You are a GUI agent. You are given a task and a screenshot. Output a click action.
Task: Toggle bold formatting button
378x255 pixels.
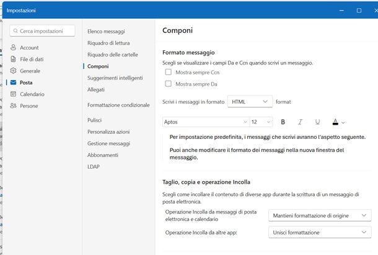pos(283,122)
